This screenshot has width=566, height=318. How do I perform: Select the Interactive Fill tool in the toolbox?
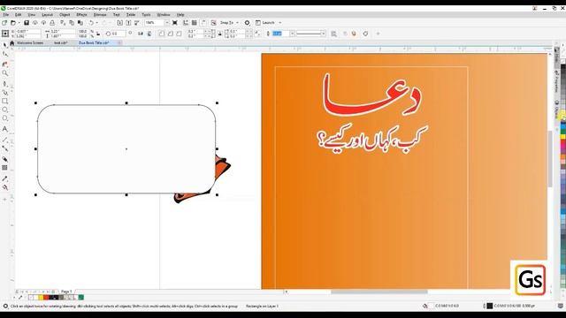click(5, 187)
